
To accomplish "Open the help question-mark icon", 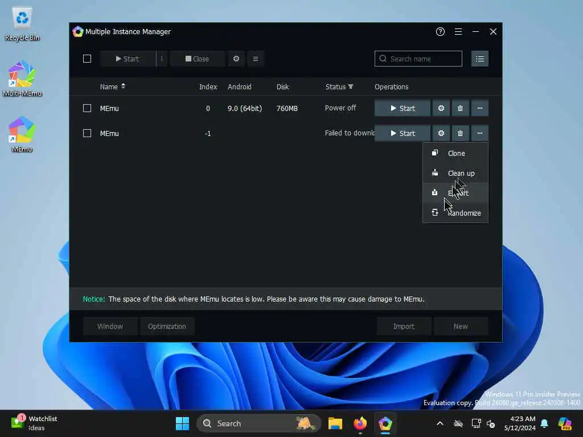I will (440, 32).
